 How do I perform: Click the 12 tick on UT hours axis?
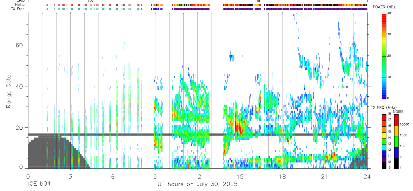coord(197,176)
